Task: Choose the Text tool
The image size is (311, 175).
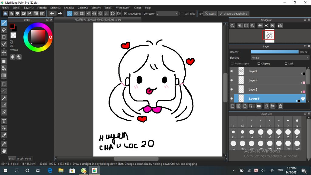Action: pos(4,121)
